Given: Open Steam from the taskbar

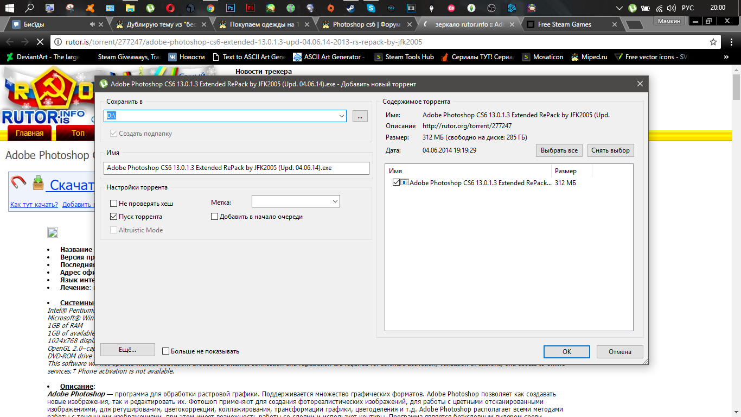Looking at the screenshot, I should click(x=351, y=8).
